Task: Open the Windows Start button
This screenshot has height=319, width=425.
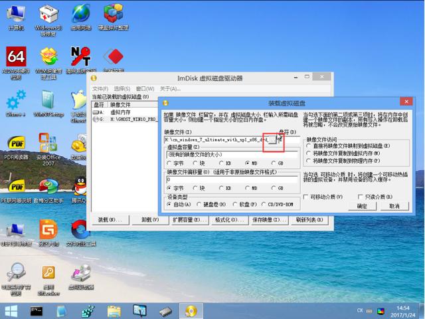Action: coord(11,311)
